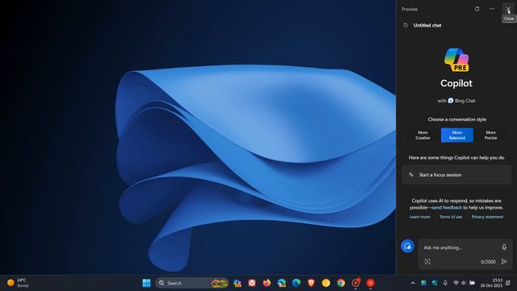Select the More Balanced conversation style
The height and width of the screenshot is (291, 517).
(457, 135)
